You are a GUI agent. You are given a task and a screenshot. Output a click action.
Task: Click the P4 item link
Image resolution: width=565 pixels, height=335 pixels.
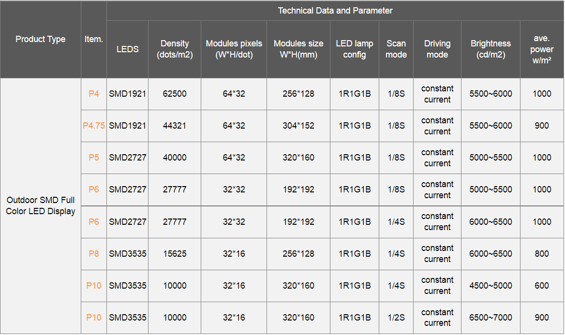click(94, 94)
